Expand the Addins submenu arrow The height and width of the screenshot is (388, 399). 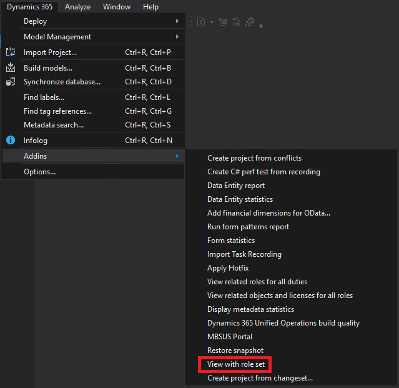click(177, 156)
